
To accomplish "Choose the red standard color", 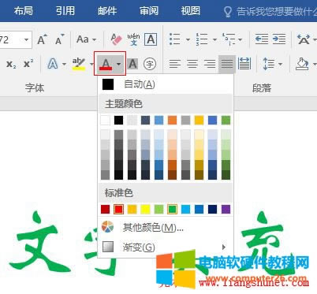I will point(118,210).
